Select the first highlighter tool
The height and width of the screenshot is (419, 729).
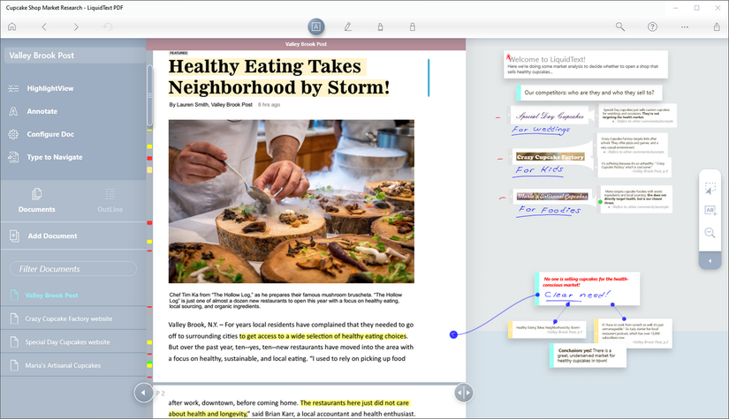click(380, 27)
